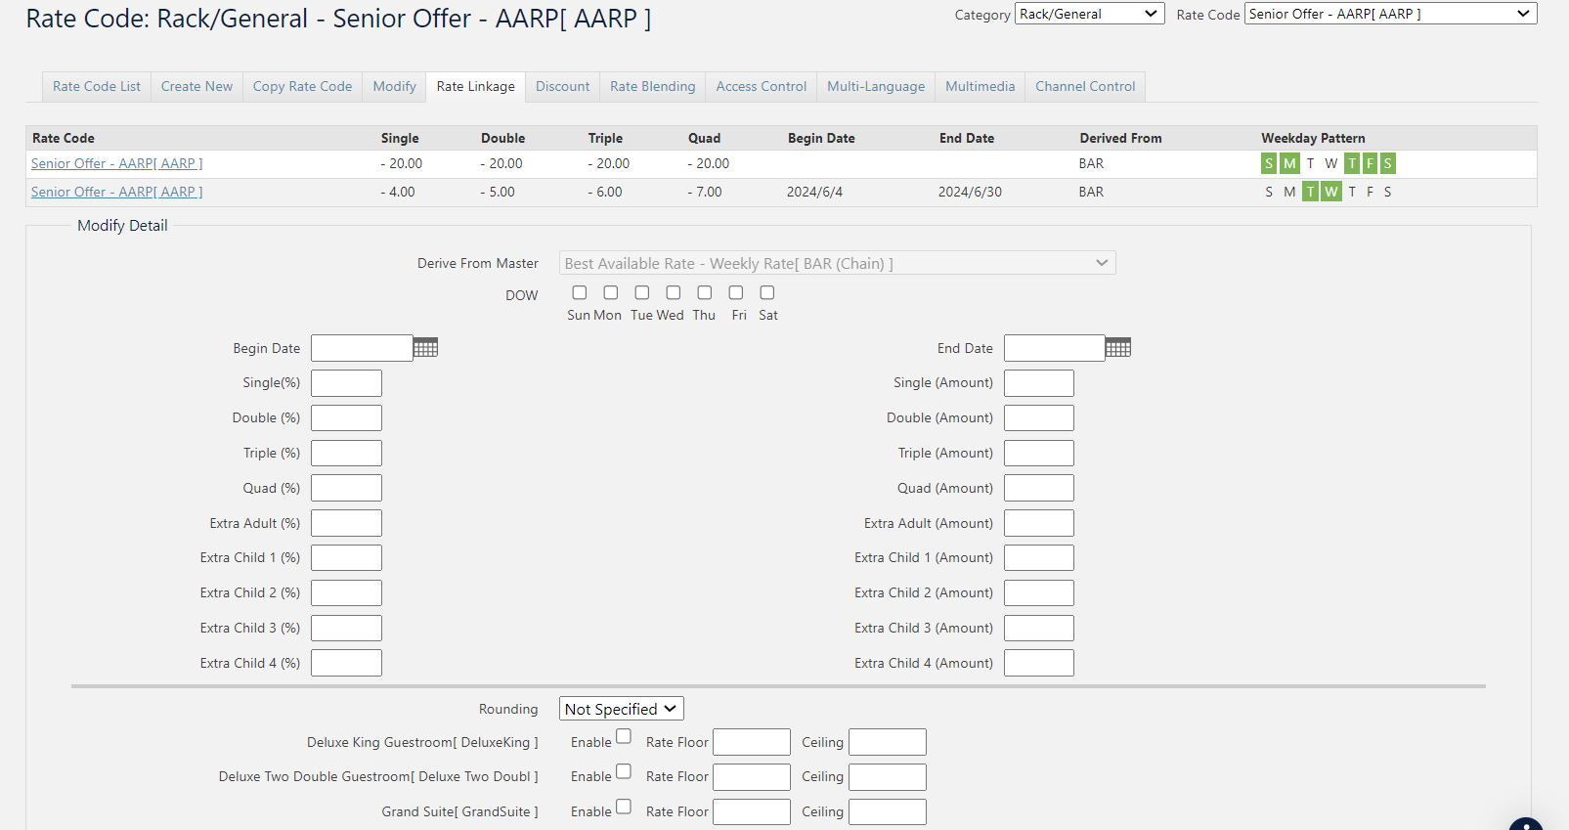The width and height of the screenshot is (1569, 830).
Task: Open the Rounding dropdown
Action: tap(621, 709)
